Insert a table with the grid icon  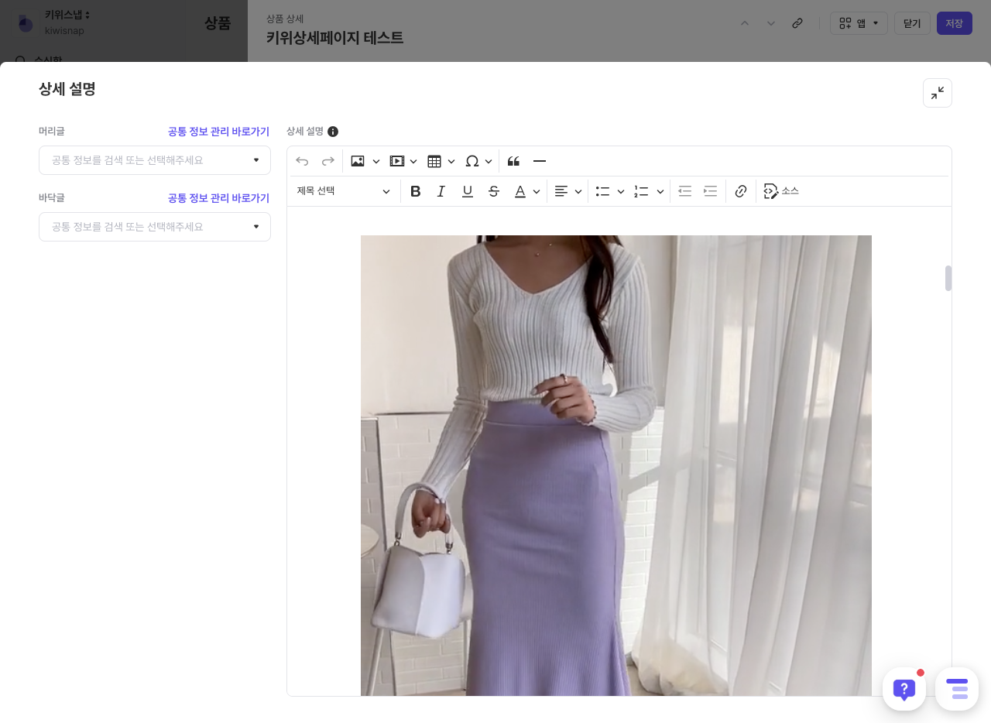coord(434,161)
